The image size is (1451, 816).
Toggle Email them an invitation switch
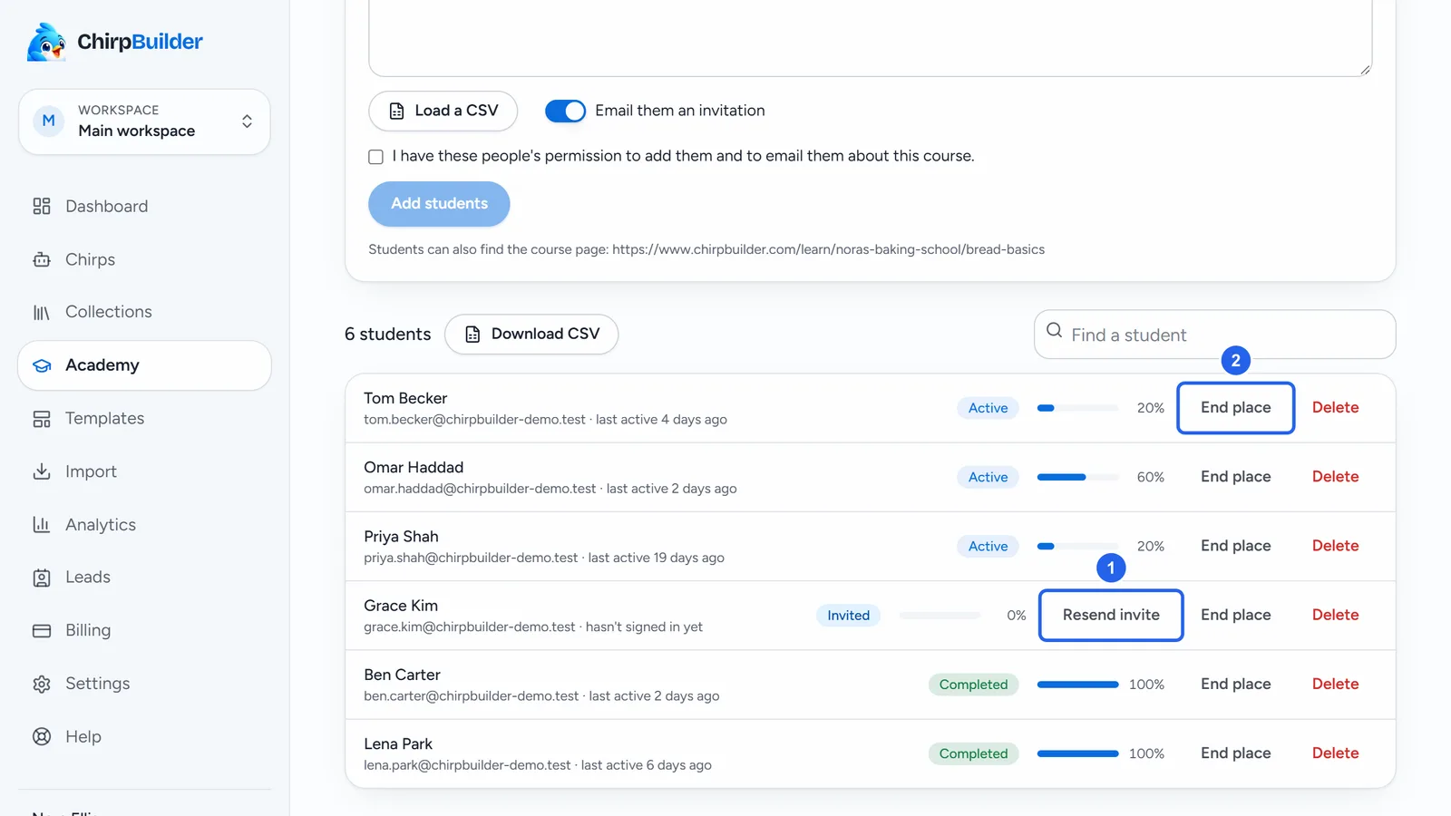tap(565, 111)
